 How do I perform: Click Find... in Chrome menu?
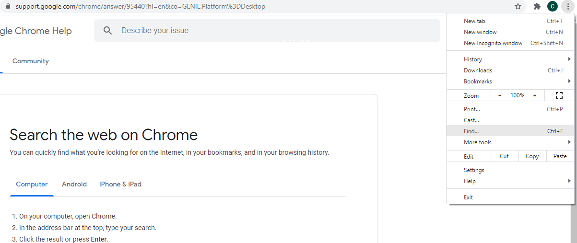pos(510,131)
